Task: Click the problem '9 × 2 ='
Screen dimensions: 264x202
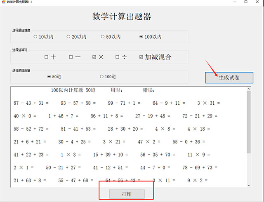Action: (198, 181)
